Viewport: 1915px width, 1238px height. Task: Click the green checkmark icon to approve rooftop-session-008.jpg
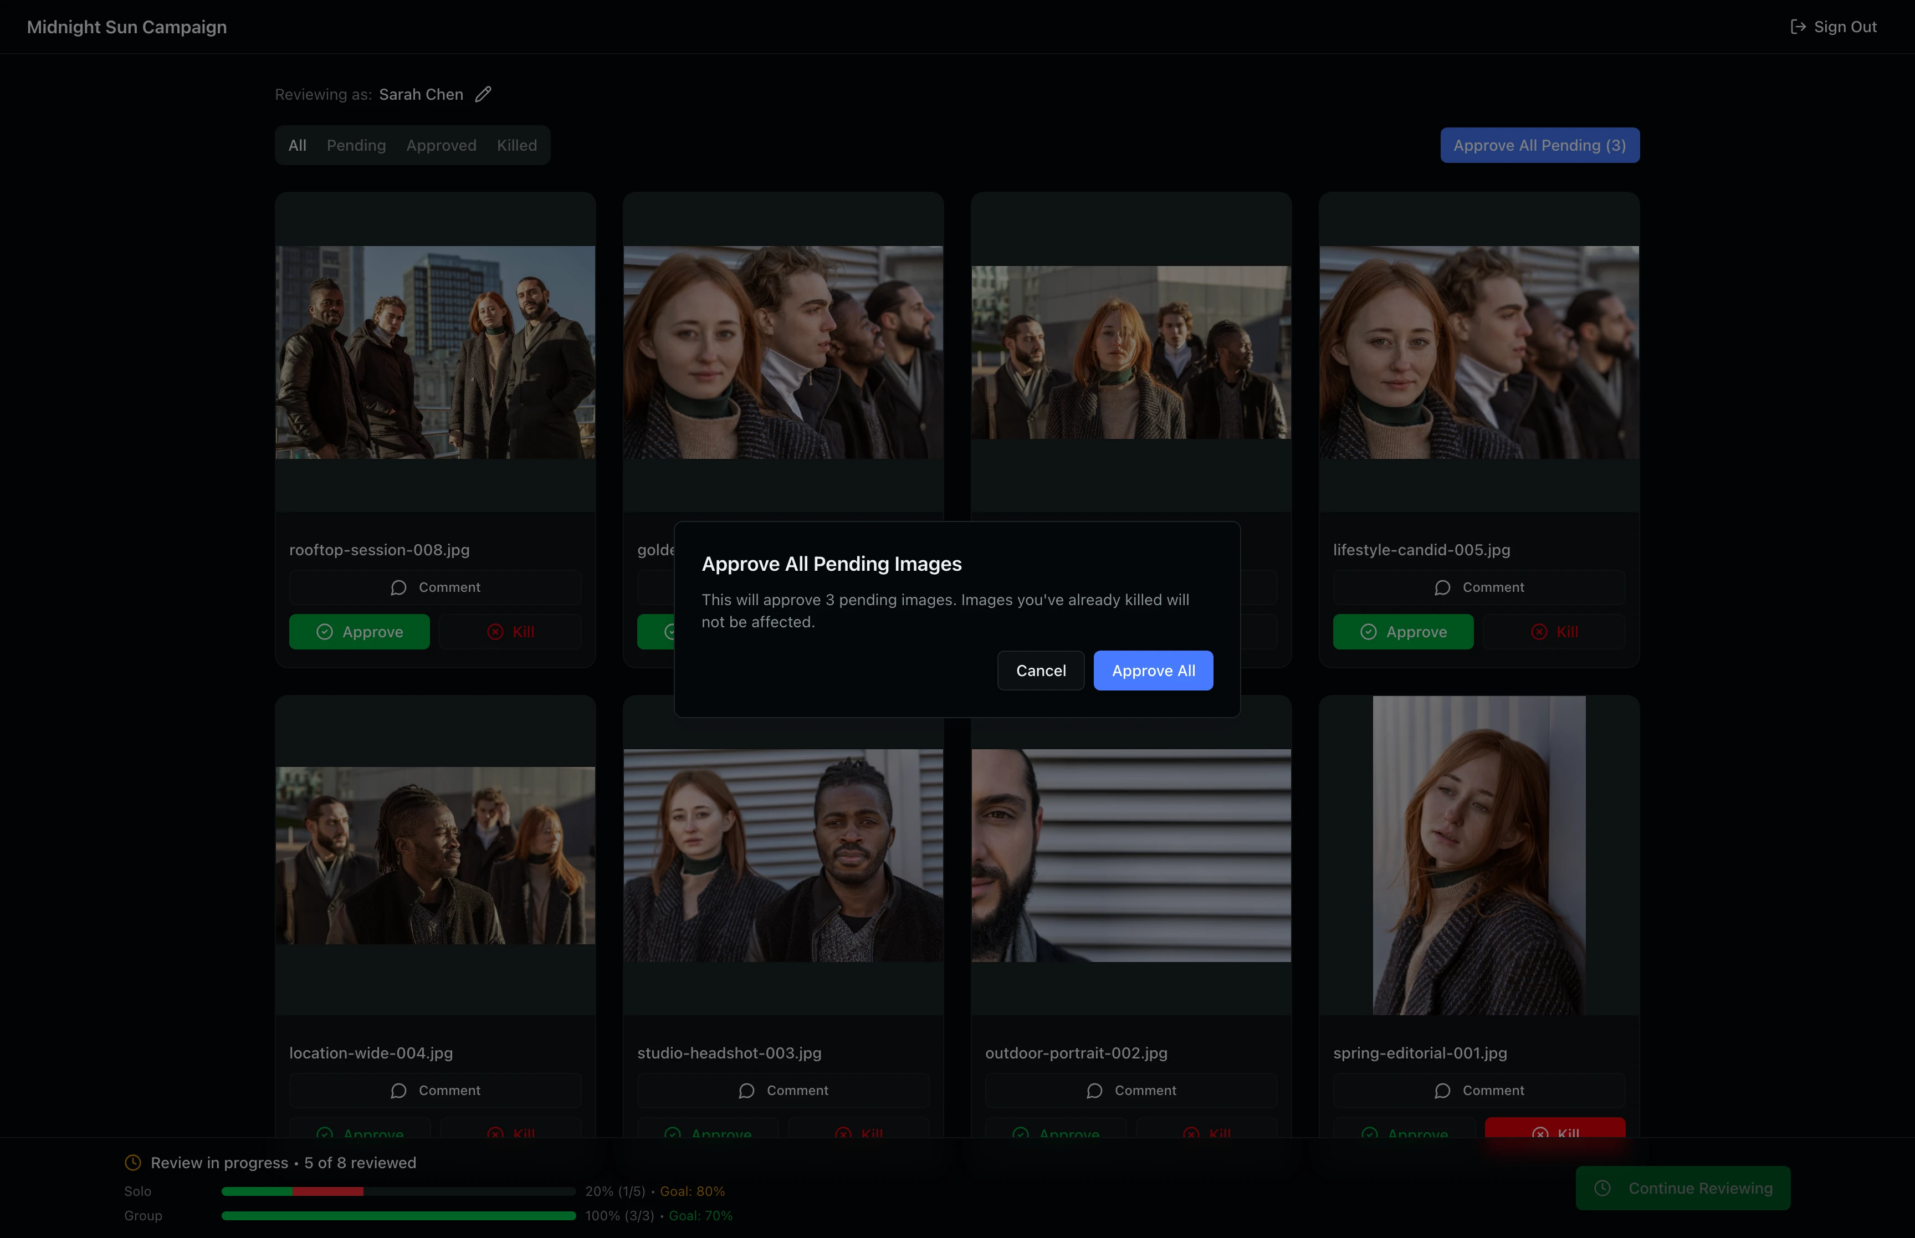[x=325, y=632]
